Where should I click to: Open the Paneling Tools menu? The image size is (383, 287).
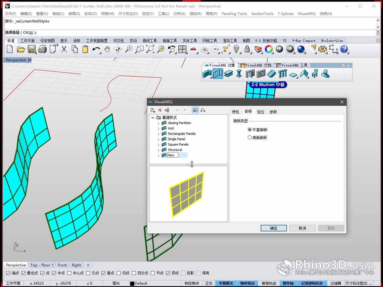[x=234, y=13]
